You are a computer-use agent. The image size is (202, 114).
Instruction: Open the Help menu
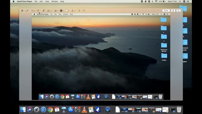click(62, 1)
